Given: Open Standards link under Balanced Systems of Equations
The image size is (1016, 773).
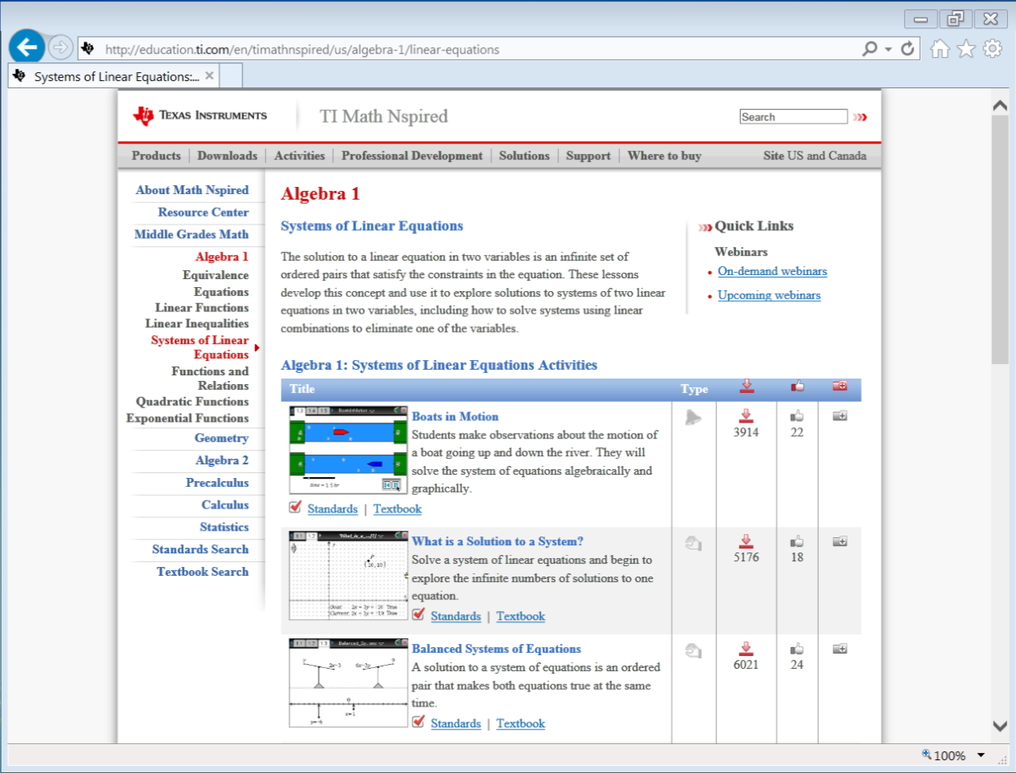Looking at the screenshot, I should click(455, 723).
